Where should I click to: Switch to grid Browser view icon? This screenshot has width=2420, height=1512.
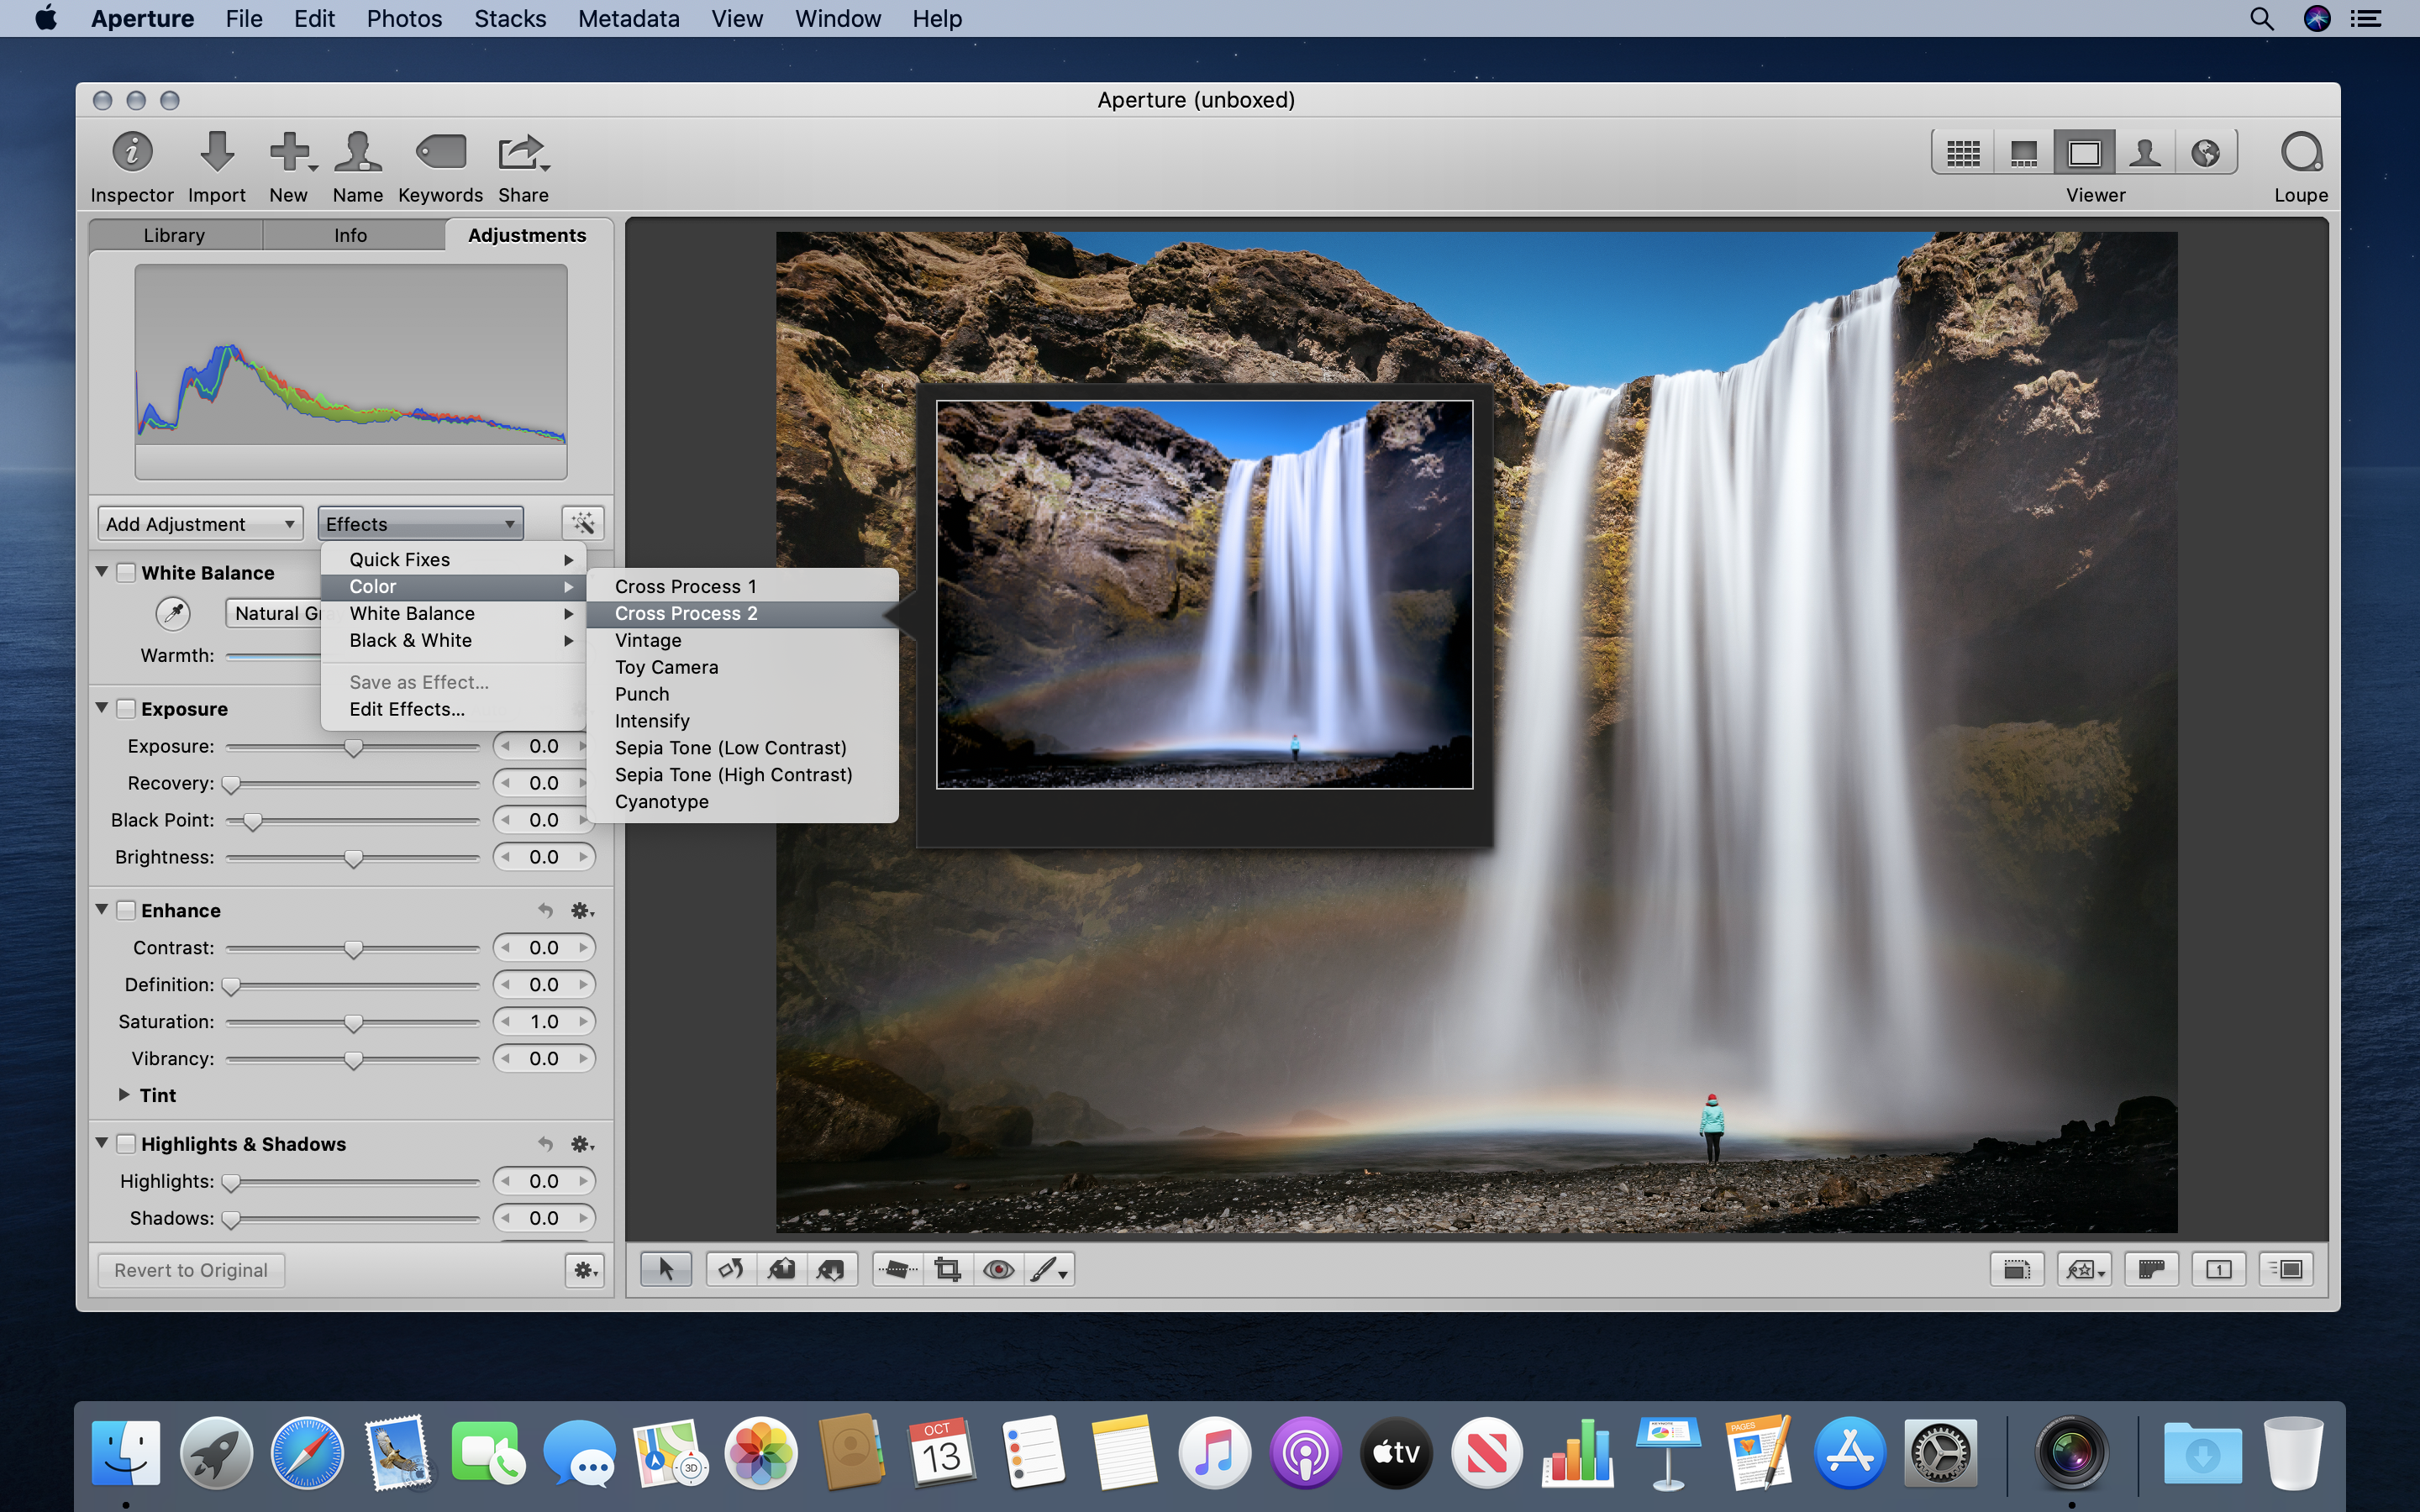1962,153
